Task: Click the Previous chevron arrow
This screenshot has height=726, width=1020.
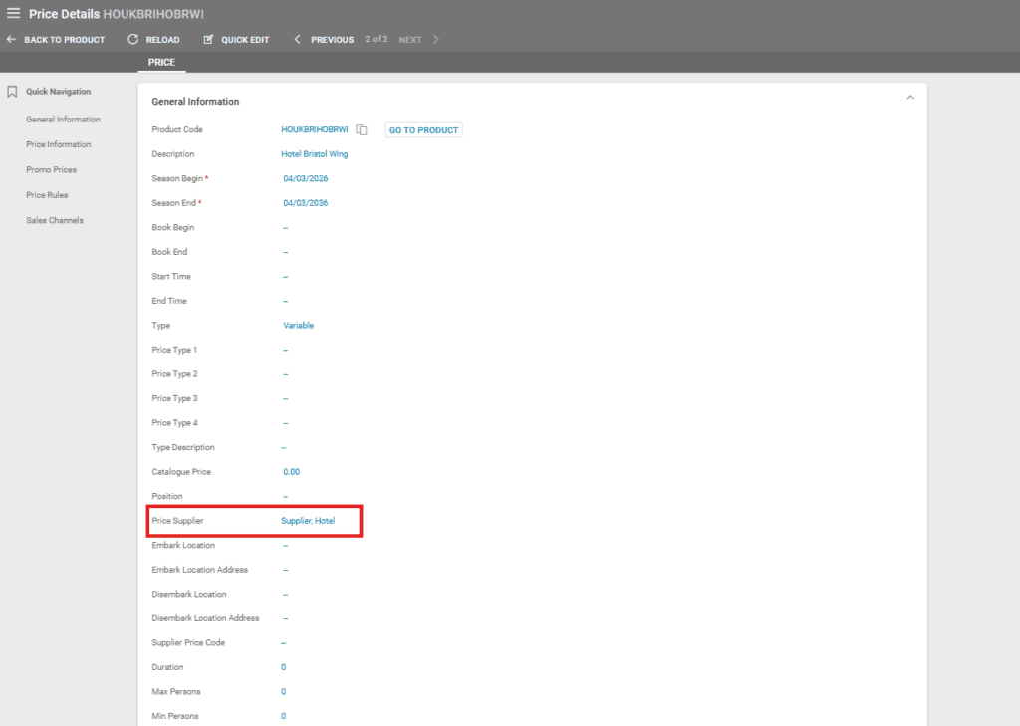Action: pyautogui.click(x=297, y=40)
